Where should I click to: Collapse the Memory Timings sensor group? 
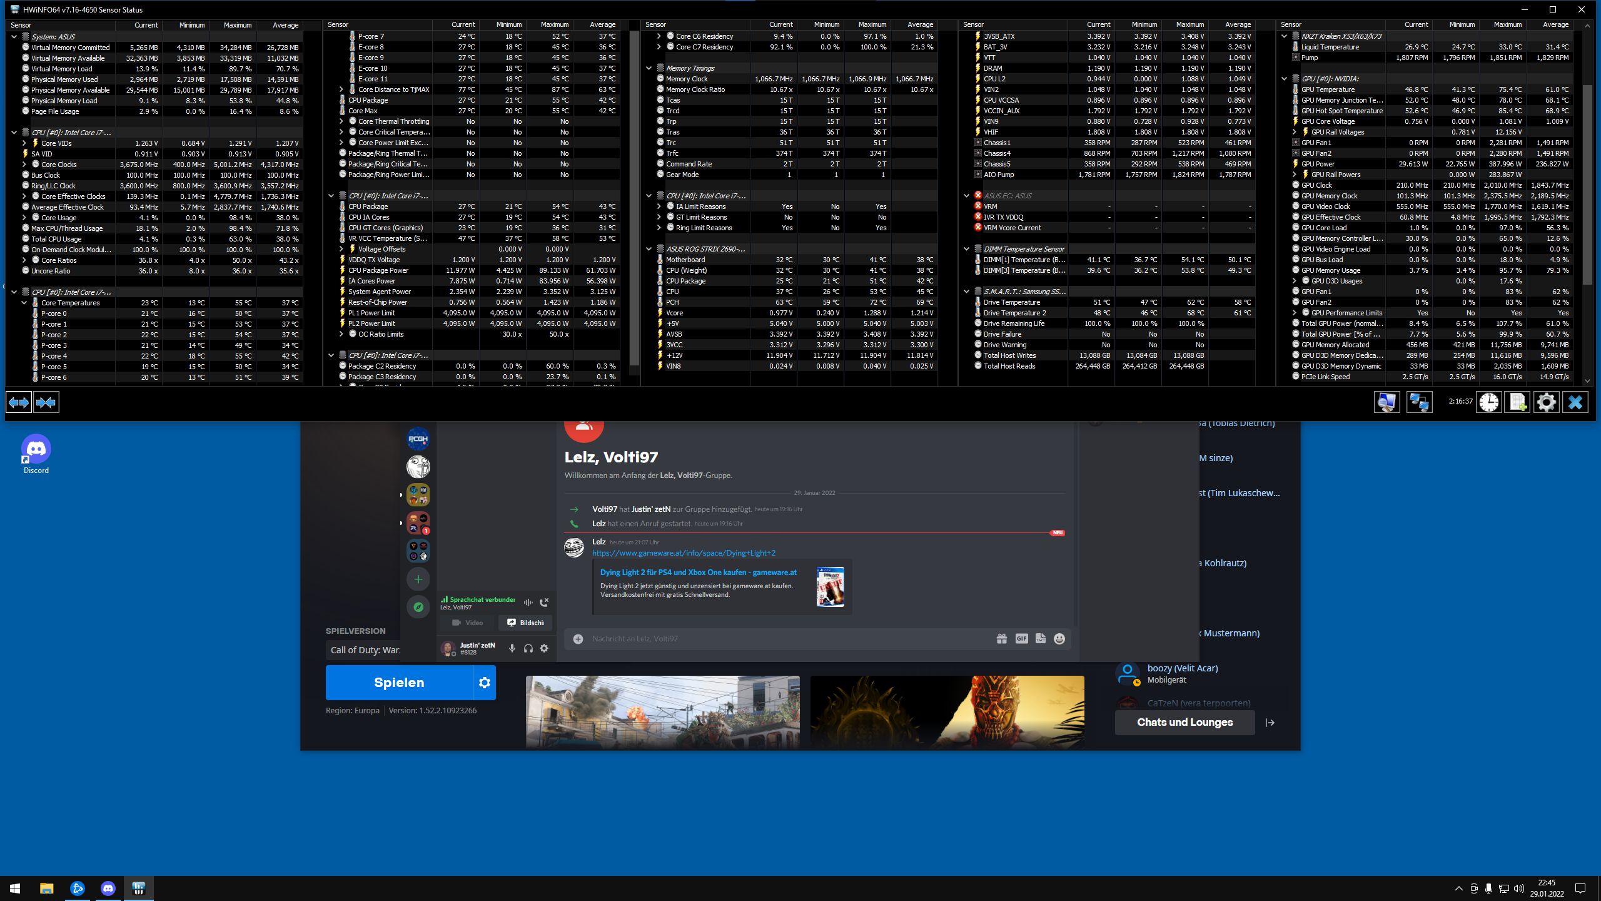click(649, 68)
